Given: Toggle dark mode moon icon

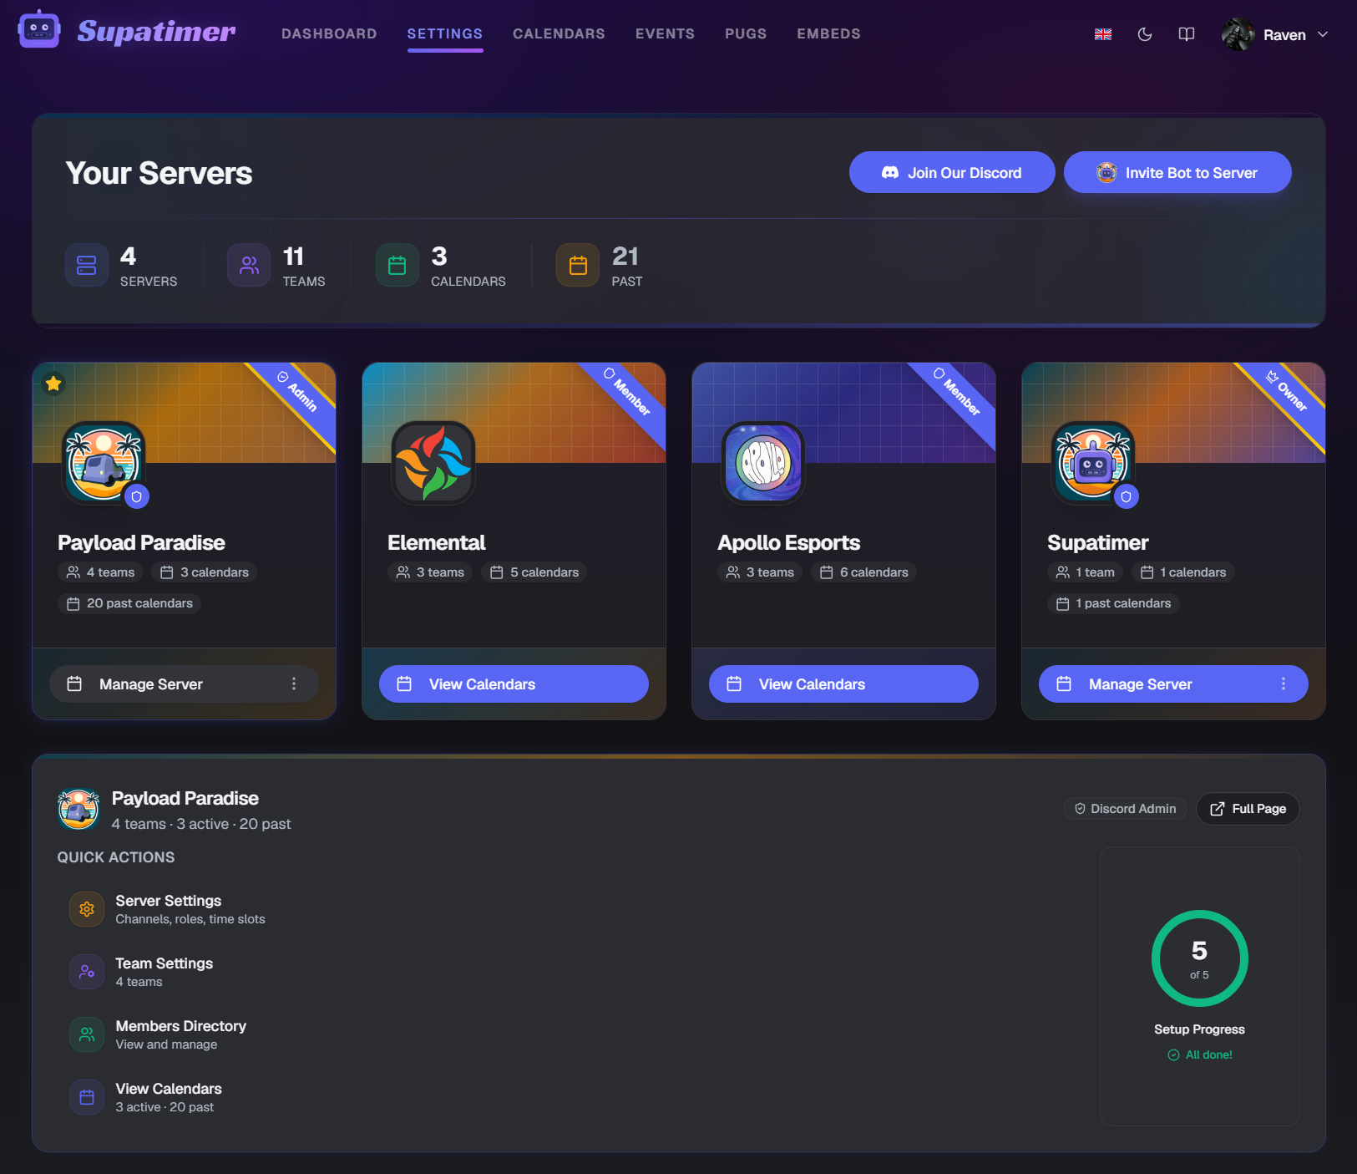Looking at the screenshot, I should click(x=1145, y=34).
